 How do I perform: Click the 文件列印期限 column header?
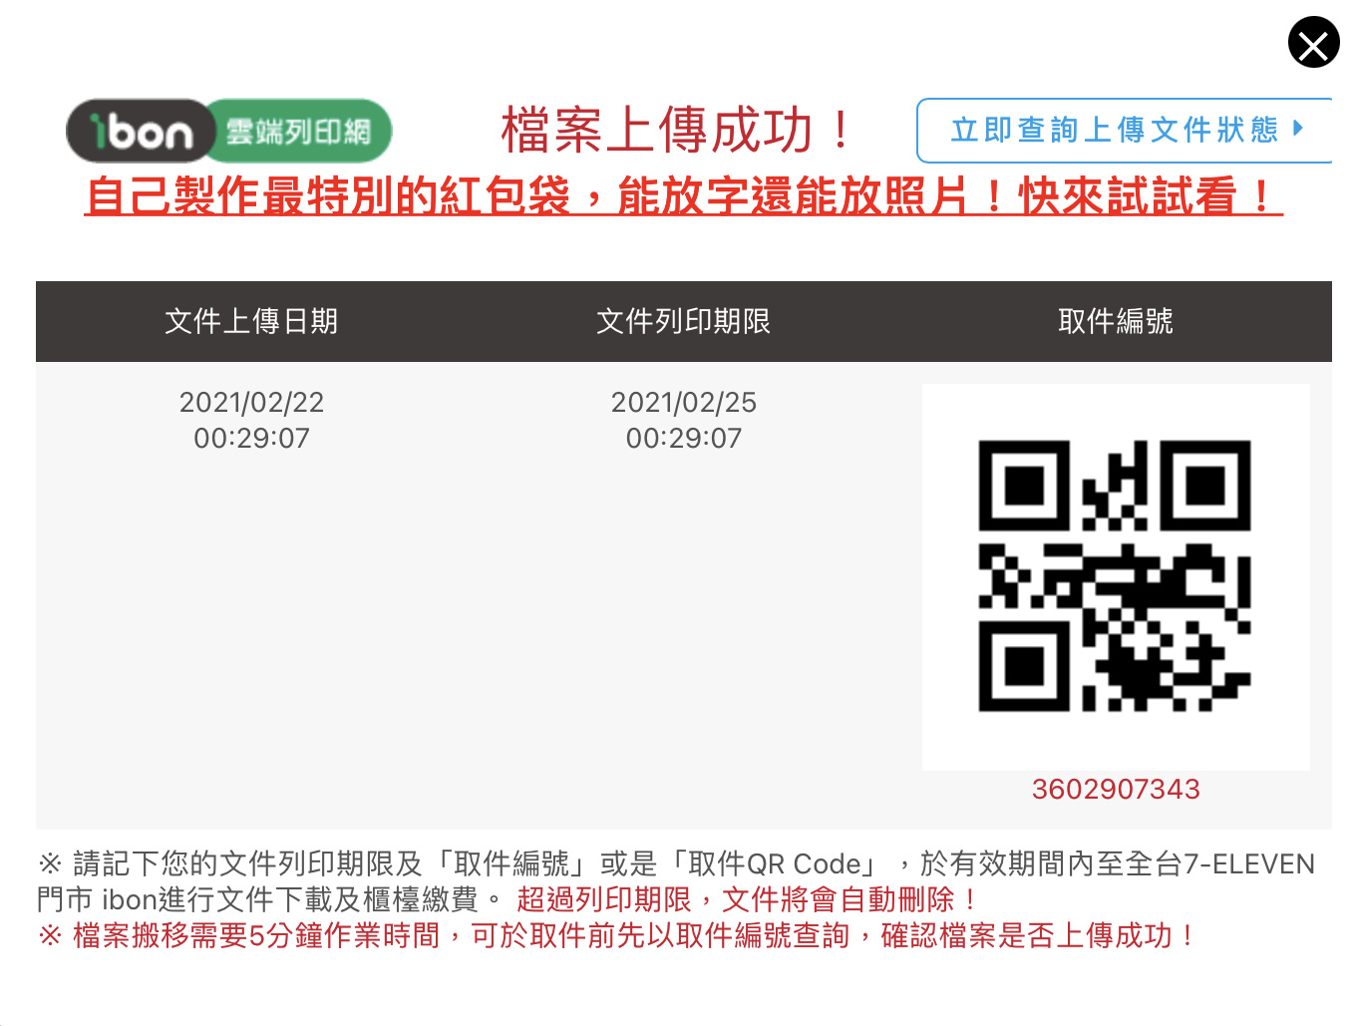(683, 321)
